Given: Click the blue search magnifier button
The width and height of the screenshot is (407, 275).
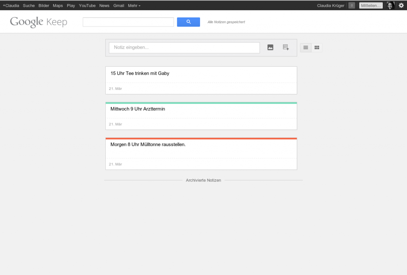Looking at the screenshot, I should [188, 22].
